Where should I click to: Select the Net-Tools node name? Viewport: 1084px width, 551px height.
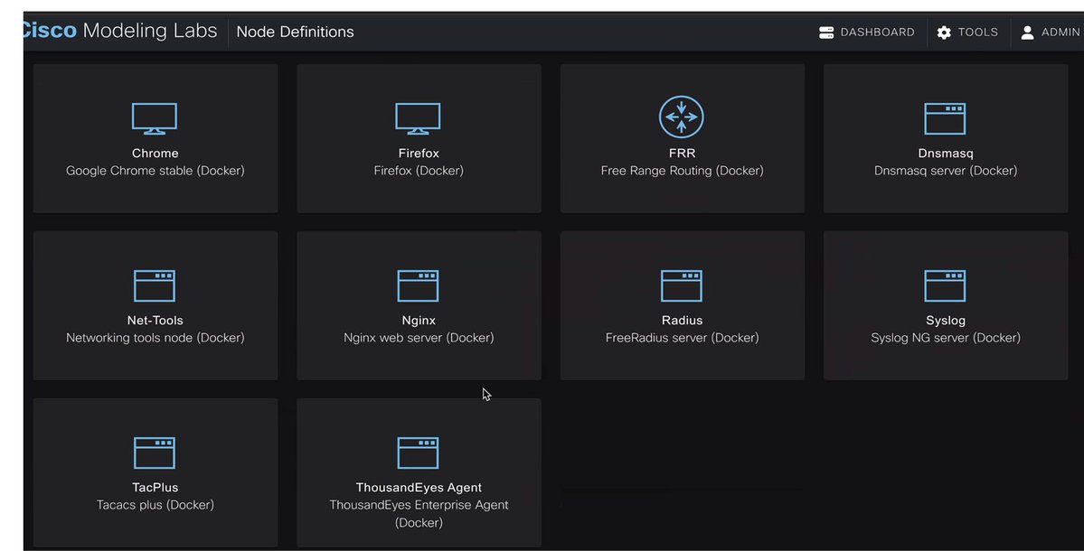pos(155,321)
